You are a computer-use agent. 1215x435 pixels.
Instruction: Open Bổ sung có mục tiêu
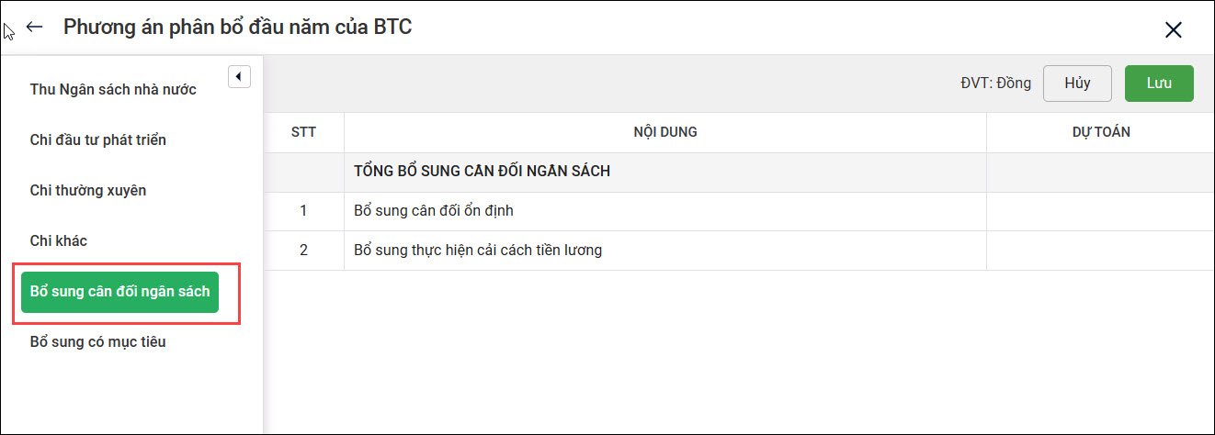(98, 342)
